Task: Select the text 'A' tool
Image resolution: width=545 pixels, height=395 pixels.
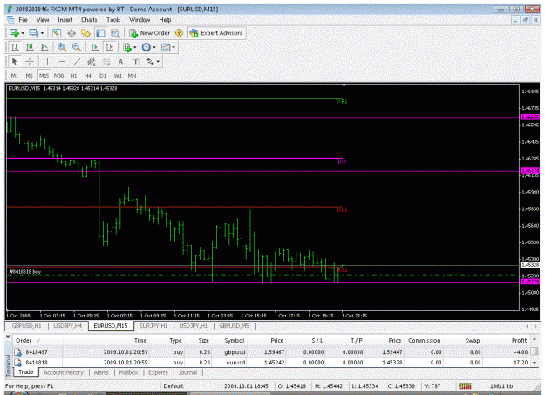Action: click(x=120, y=62)
